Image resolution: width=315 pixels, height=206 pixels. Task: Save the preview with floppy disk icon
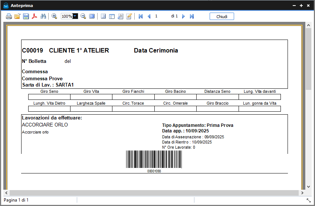coord(26,16)
